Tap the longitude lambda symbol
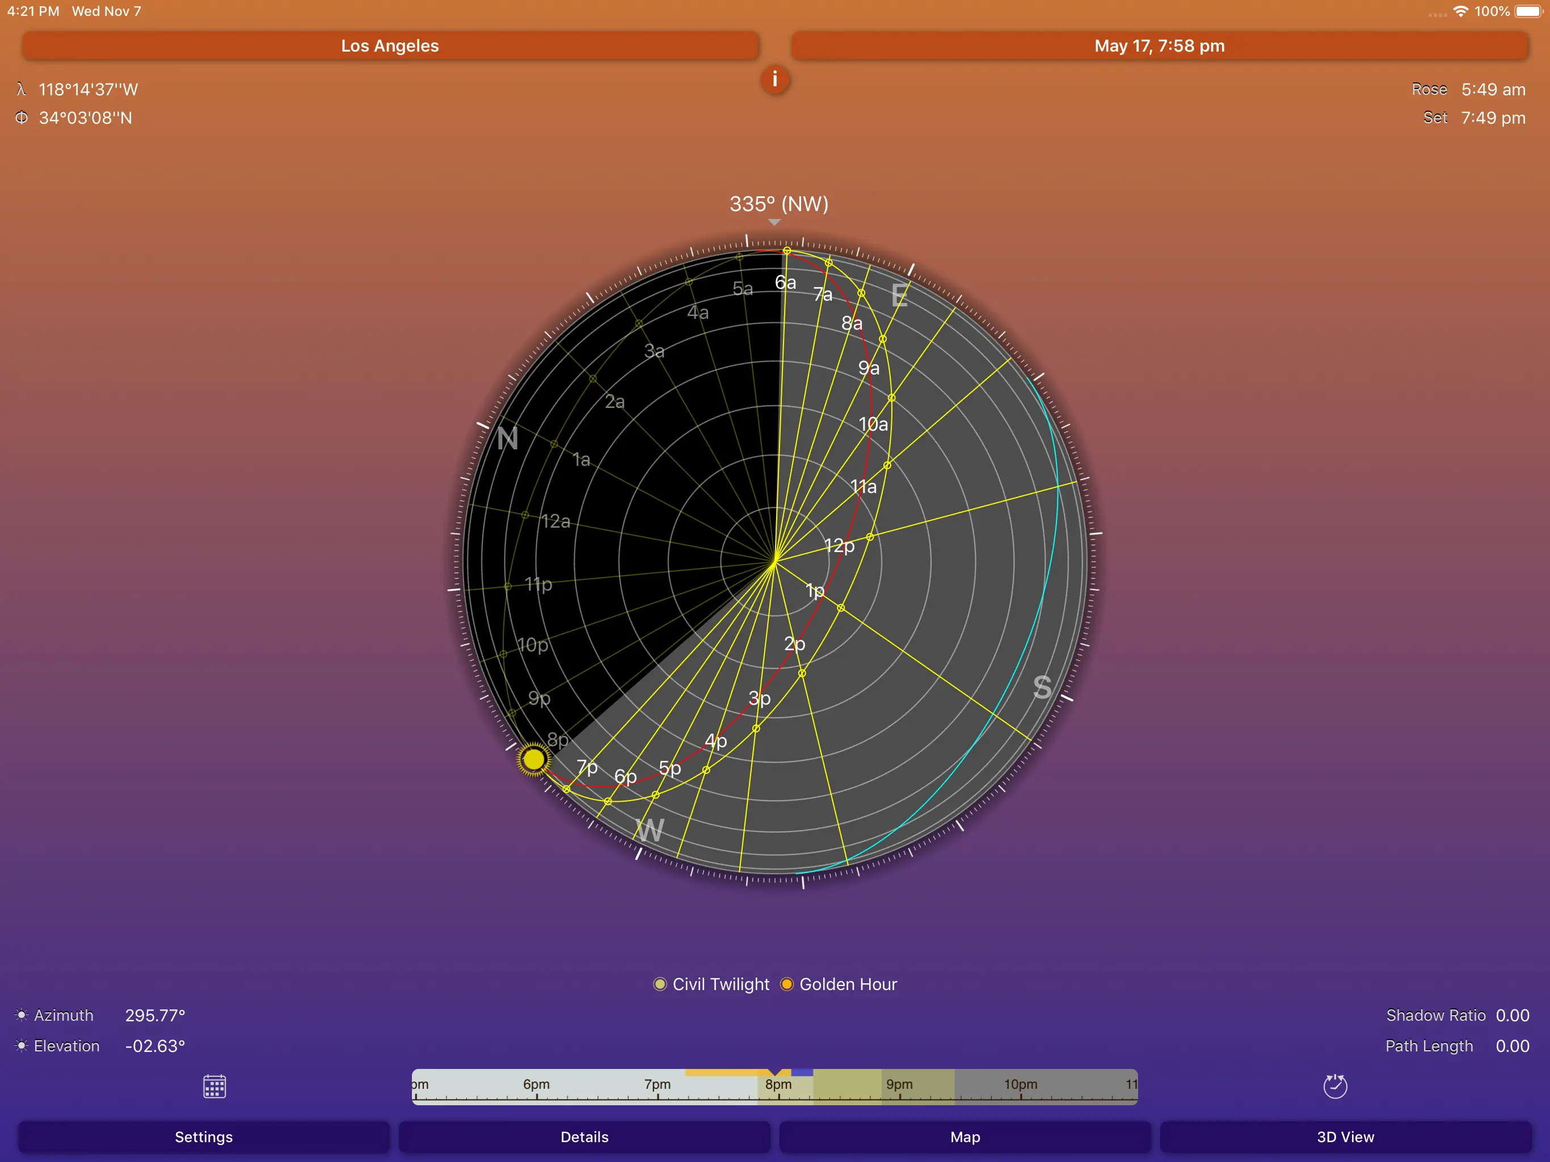The height and width of the screenshot is (1162, 1550). (21, 89)
